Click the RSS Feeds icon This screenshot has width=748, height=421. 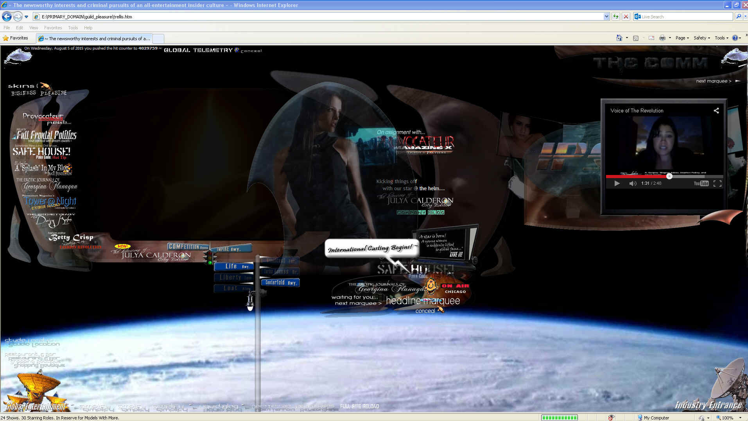coord(636,38)
